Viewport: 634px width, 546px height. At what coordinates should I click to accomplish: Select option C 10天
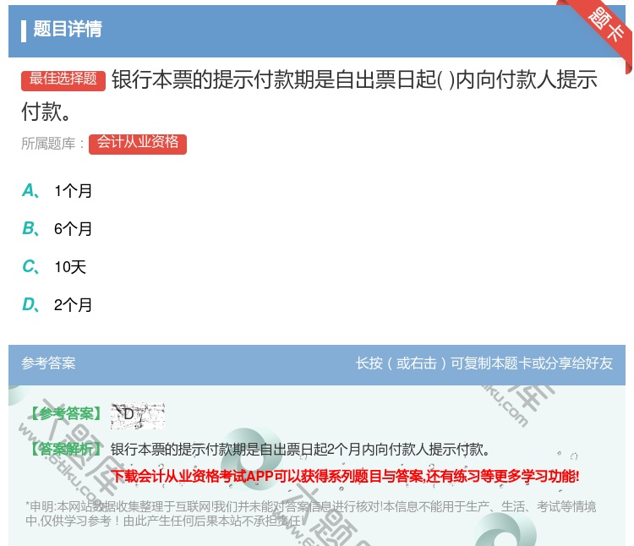[x=54, y=267]
